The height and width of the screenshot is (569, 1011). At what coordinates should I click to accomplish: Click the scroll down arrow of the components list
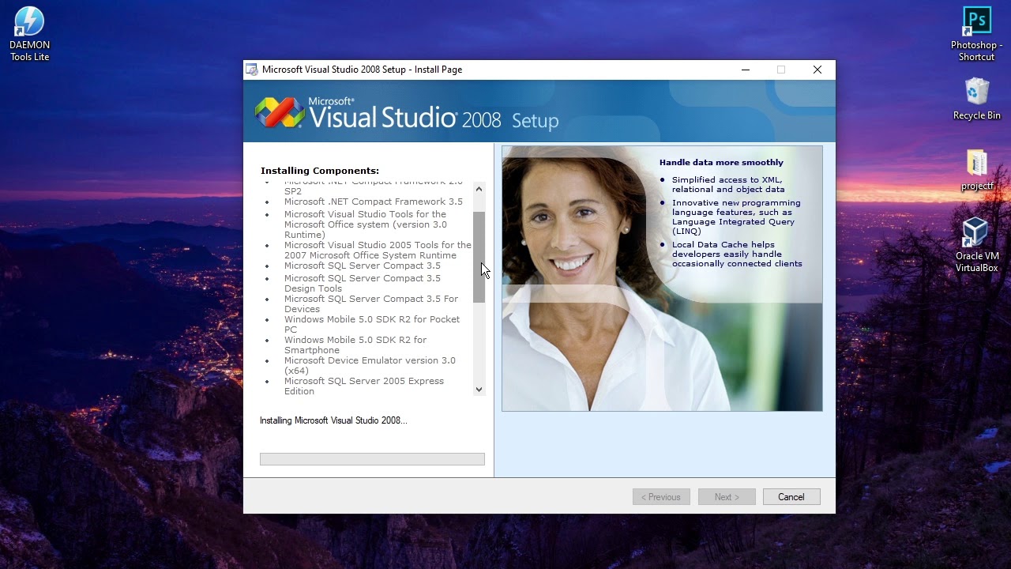[479, 389]
